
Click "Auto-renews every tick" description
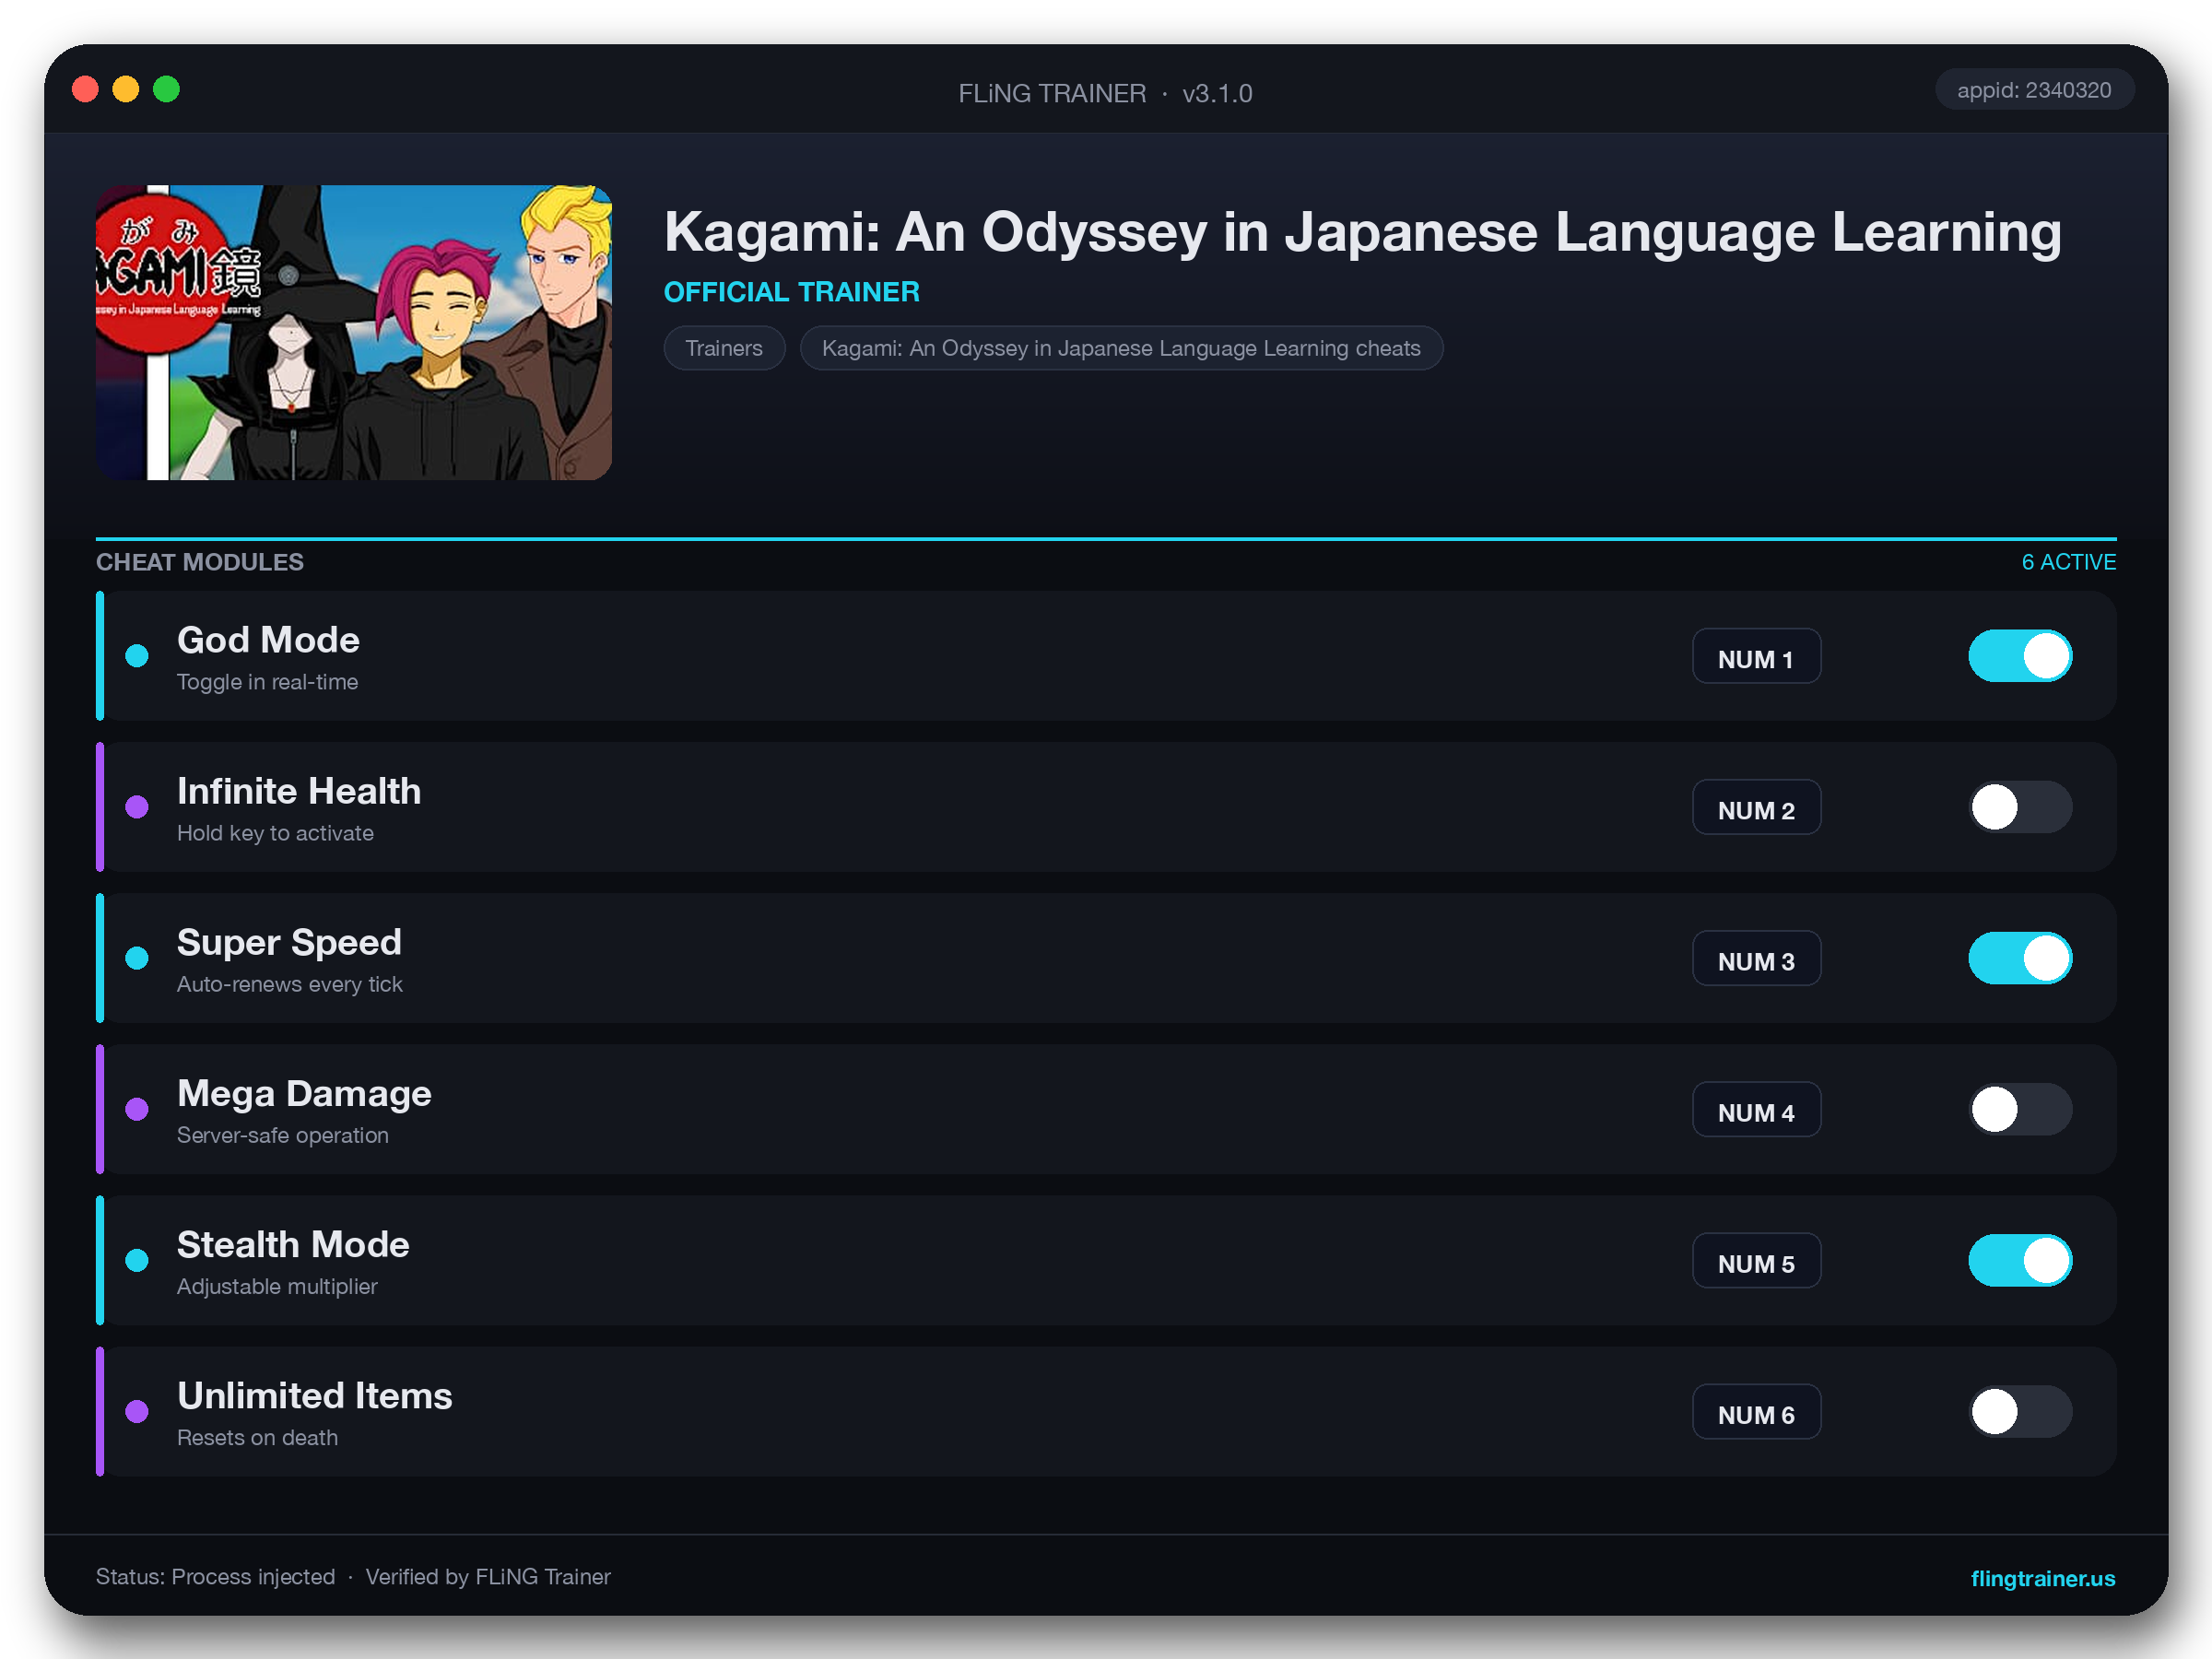[x=289, y=984]
